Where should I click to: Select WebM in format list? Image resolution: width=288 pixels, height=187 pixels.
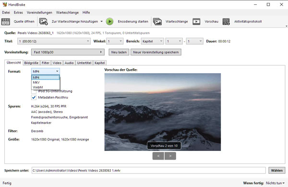[x=46, y=87]
